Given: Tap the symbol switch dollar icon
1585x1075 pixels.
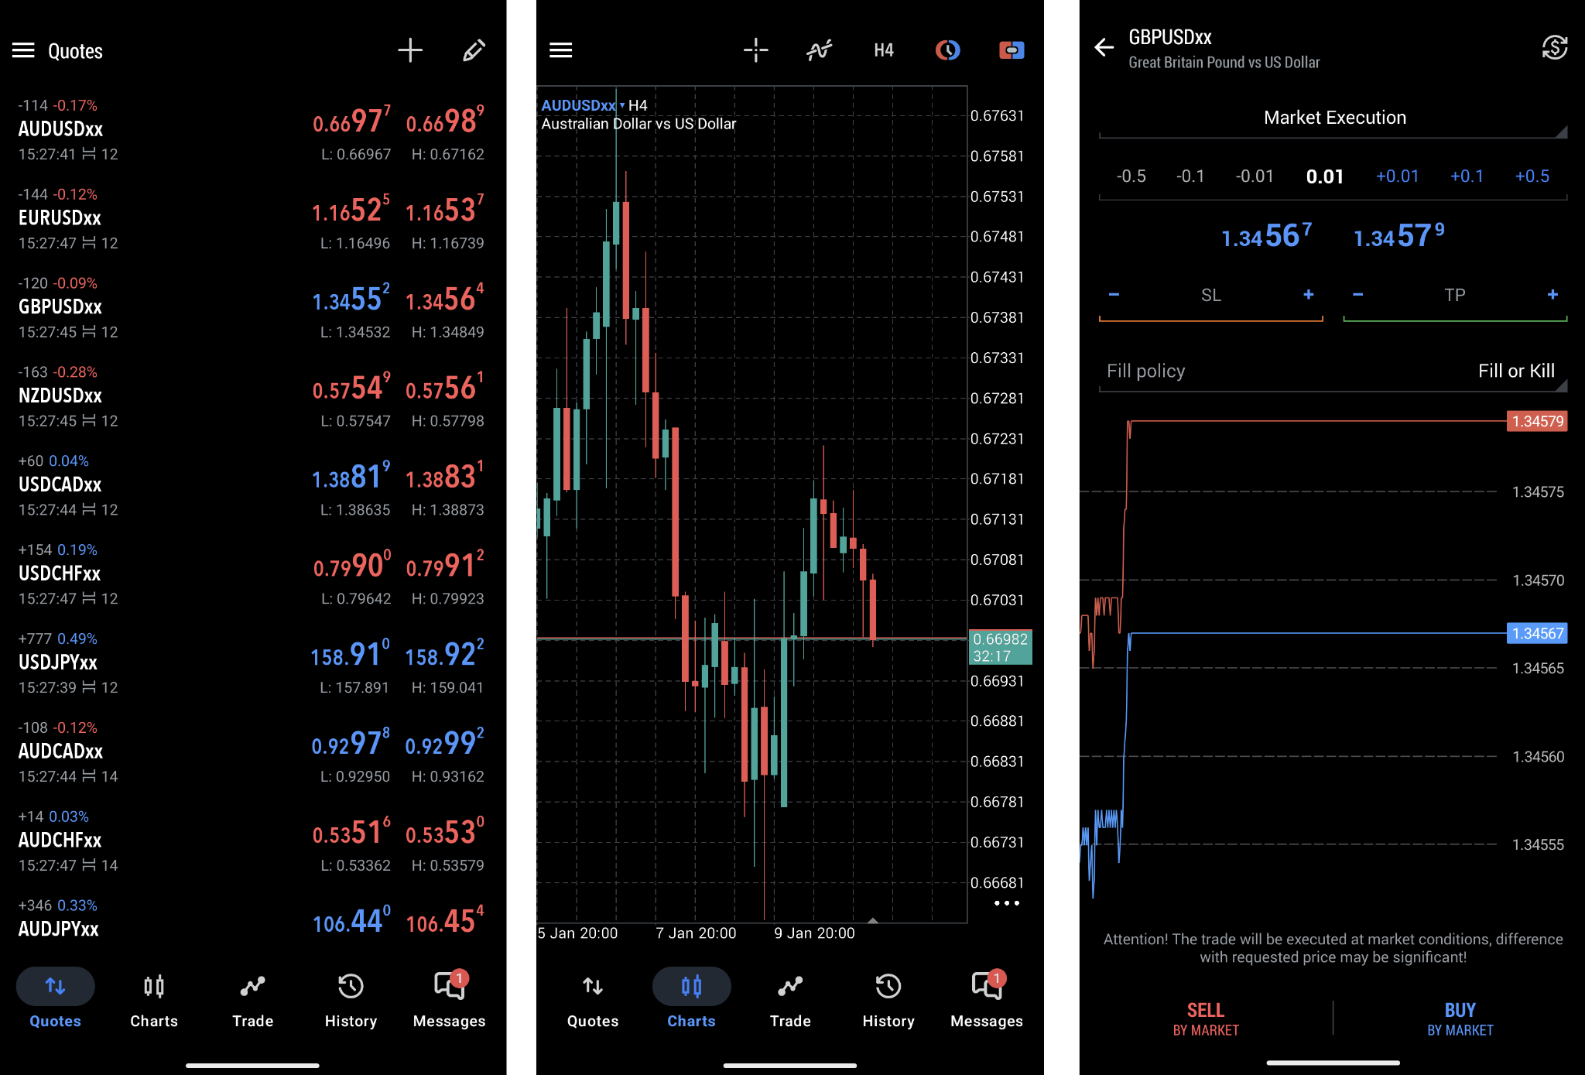Looking at the screenshot, I should coord(1554,47).
